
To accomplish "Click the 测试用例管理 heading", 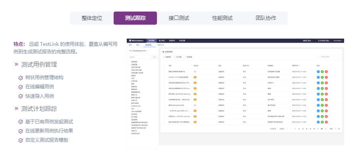I will tap(39, 64).
